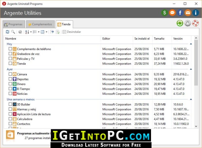The image size is (202, 148).
Task: Collapse the Hoy group
Action: (191, 44)
